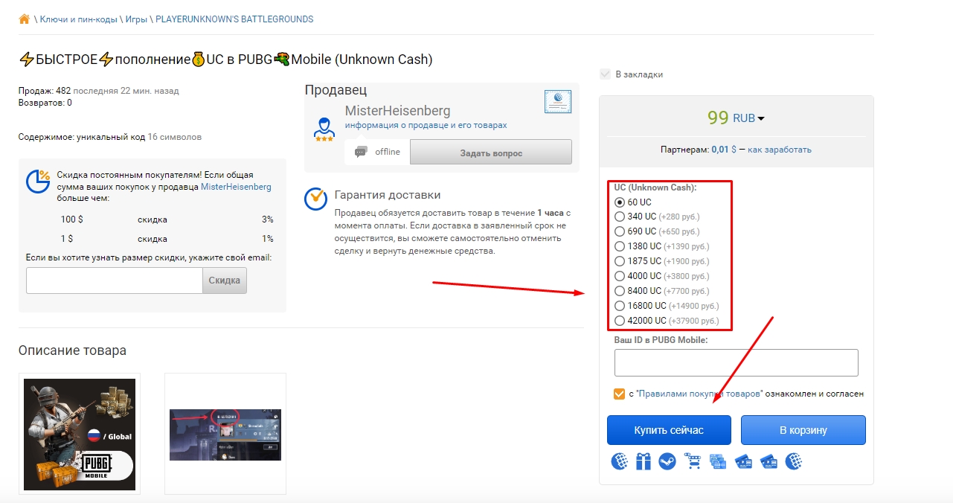
Task: Go to Ключи и пин-коды breadcrumb
Action: click(80, 19)
